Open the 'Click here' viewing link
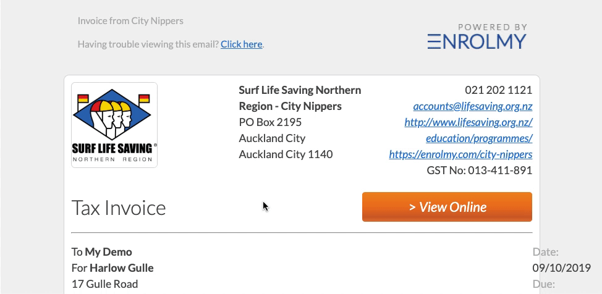Image resolution: width=602 pixels, height=294 pixels. click(x=242, y=44)
